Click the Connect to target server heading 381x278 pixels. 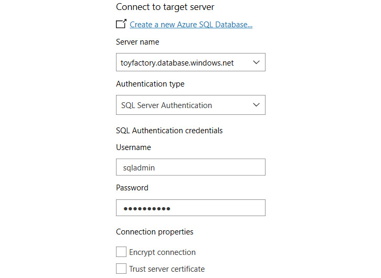(165, 7)
